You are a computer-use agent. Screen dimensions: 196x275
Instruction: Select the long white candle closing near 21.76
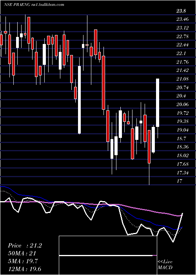[x=79, y=100]
